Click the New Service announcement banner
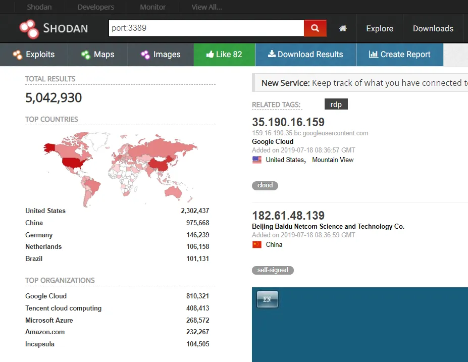468x362 pixels. [x=360, y=83]
